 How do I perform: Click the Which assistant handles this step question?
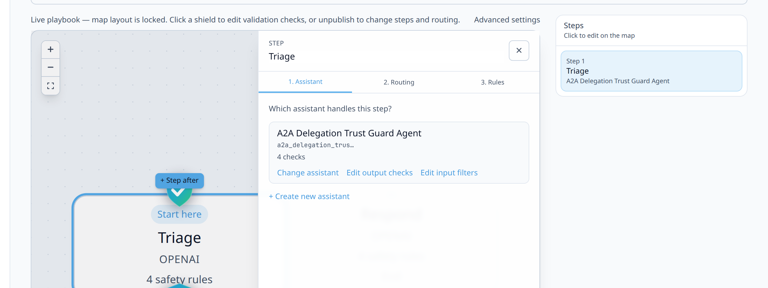click(x=330, y=109)
